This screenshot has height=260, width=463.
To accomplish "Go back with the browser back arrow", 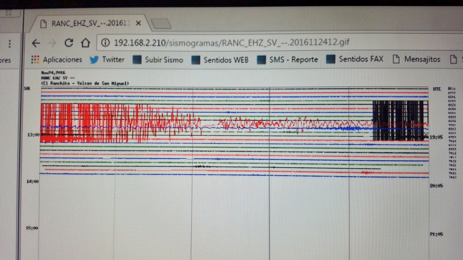I will pos(36,43).
